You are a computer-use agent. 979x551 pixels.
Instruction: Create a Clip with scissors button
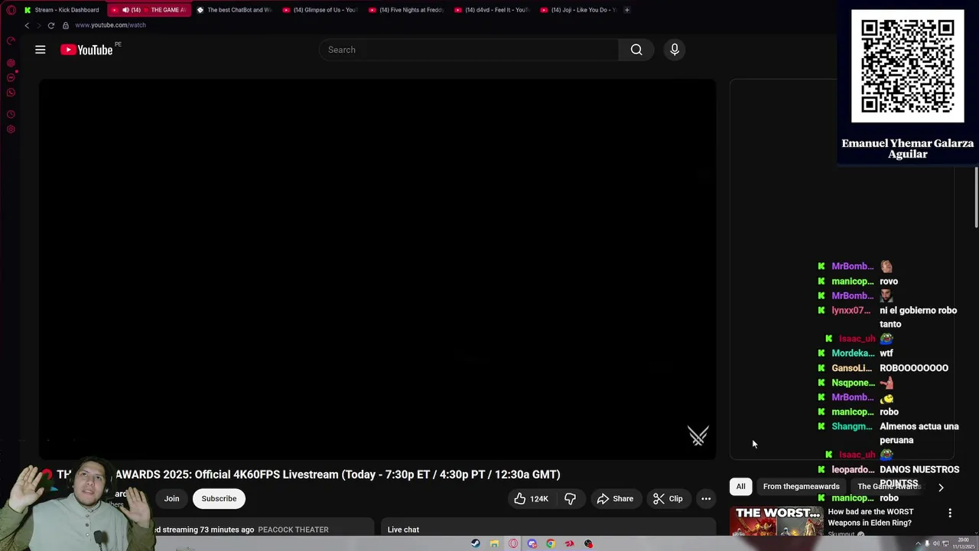pyautogui.click(x=668, y=499)
